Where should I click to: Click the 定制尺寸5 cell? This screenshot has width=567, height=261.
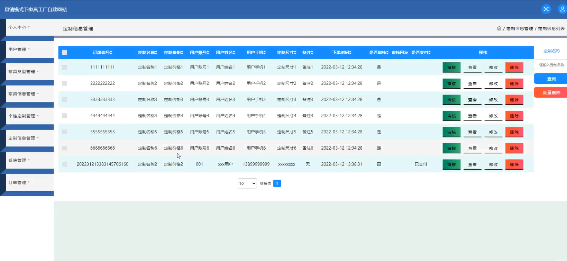pos(287,132)
